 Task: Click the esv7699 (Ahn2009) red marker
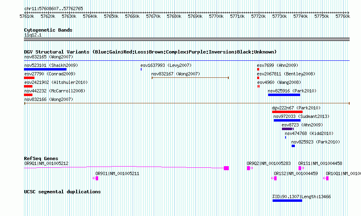258,69
